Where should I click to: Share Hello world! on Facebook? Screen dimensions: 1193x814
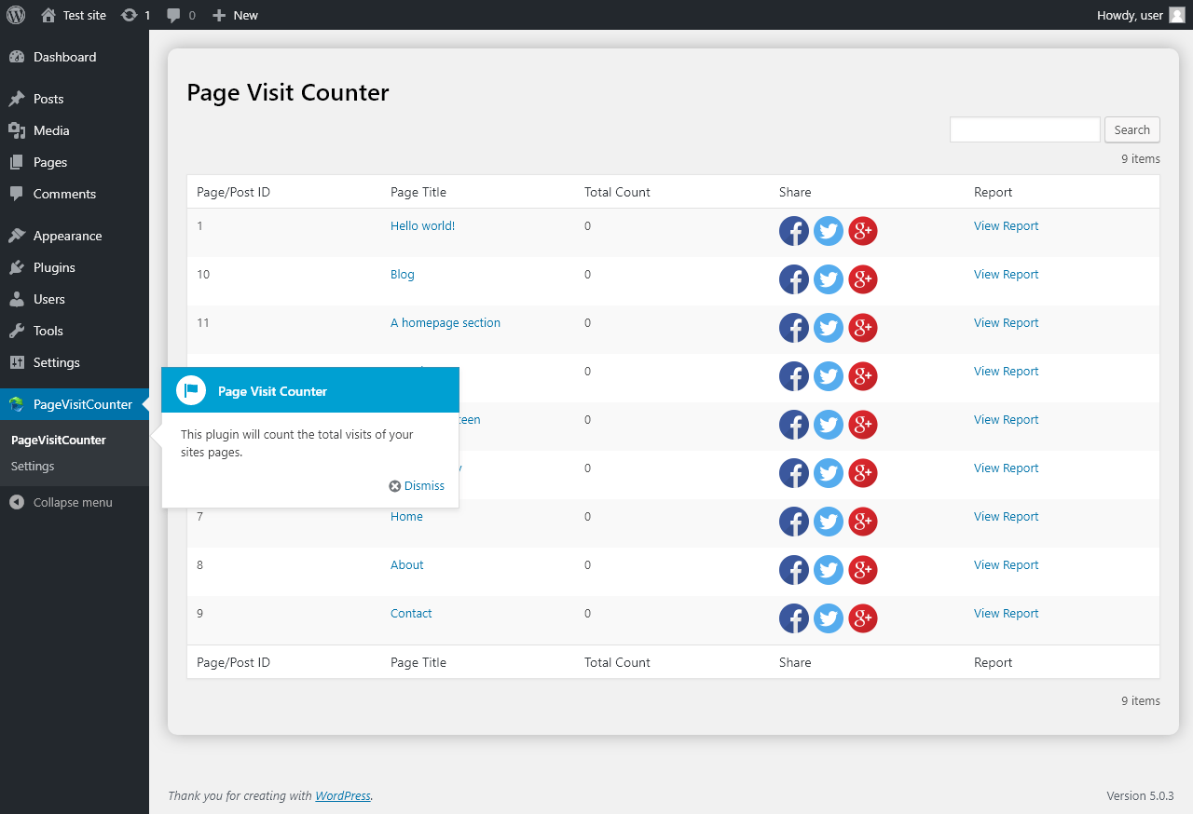point(794,231)
